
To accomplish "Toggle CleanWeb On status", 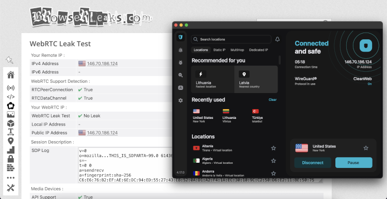I will click(369, 84).
